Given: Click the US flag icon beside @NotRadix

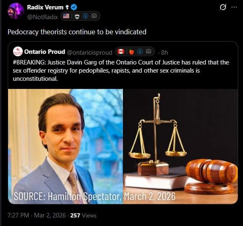Looking at the screenshot, I should (x=66, y=16).
